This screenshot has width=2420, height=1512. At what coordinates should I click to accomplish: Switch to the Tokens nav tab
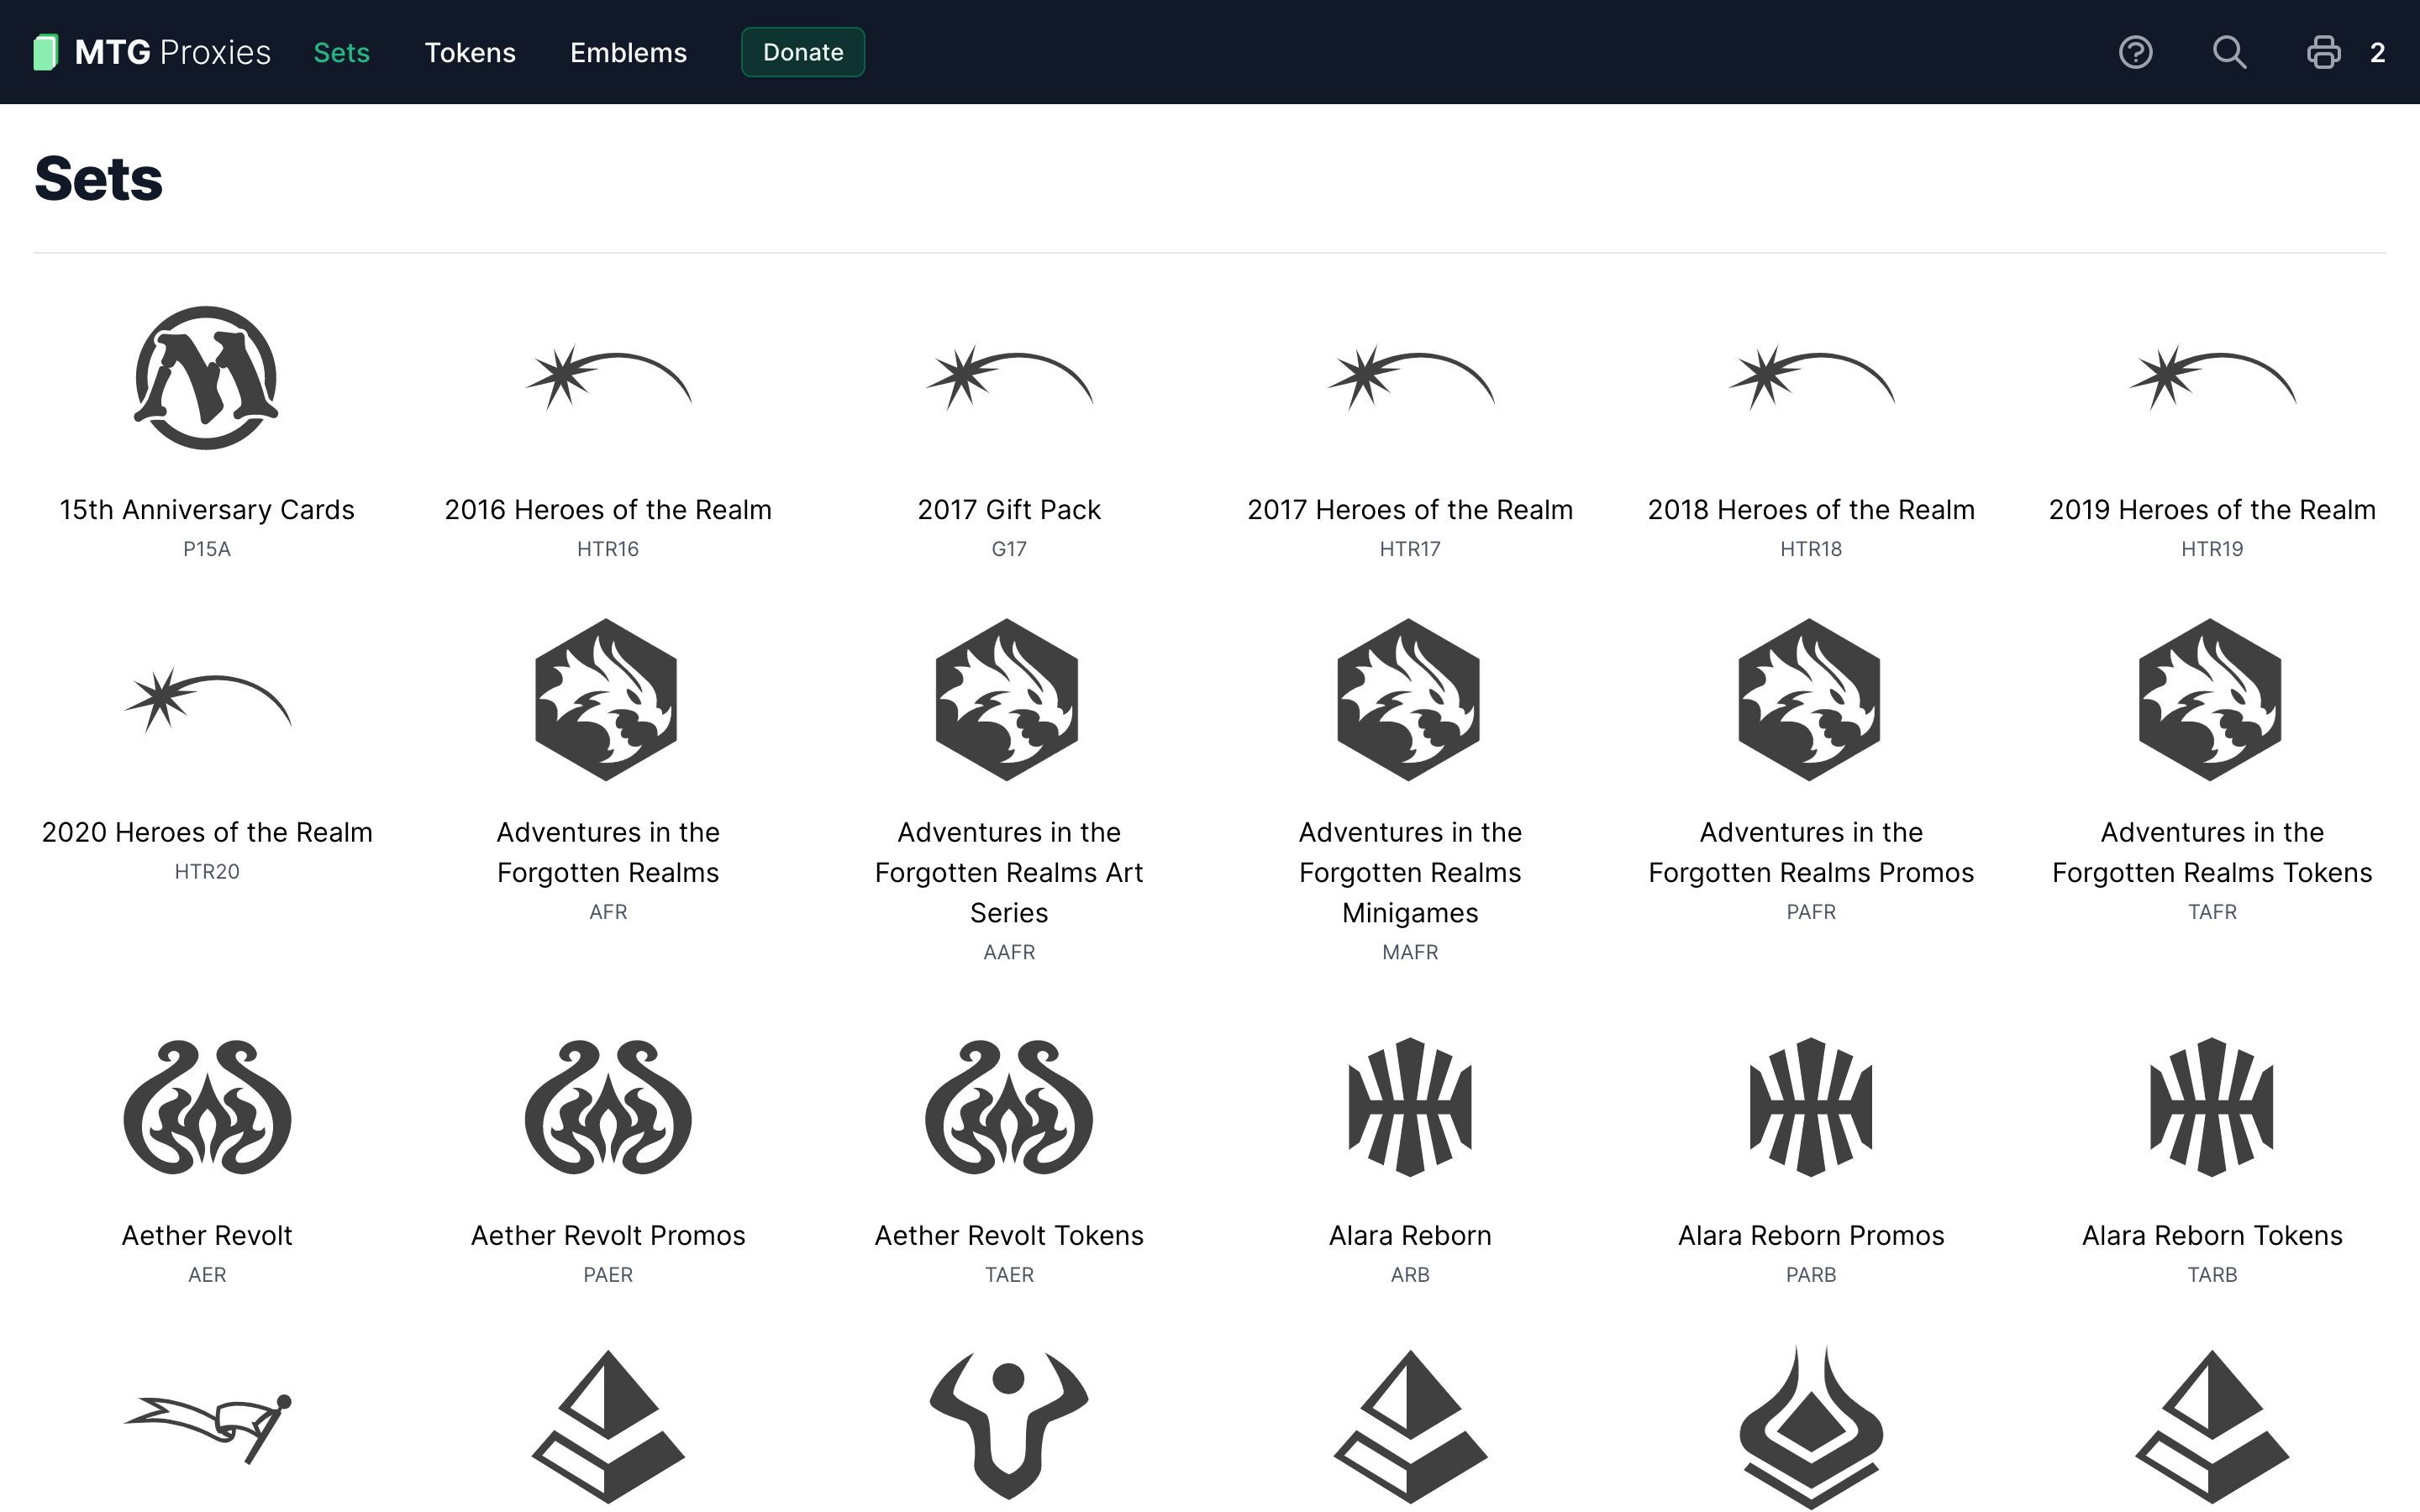470,52
